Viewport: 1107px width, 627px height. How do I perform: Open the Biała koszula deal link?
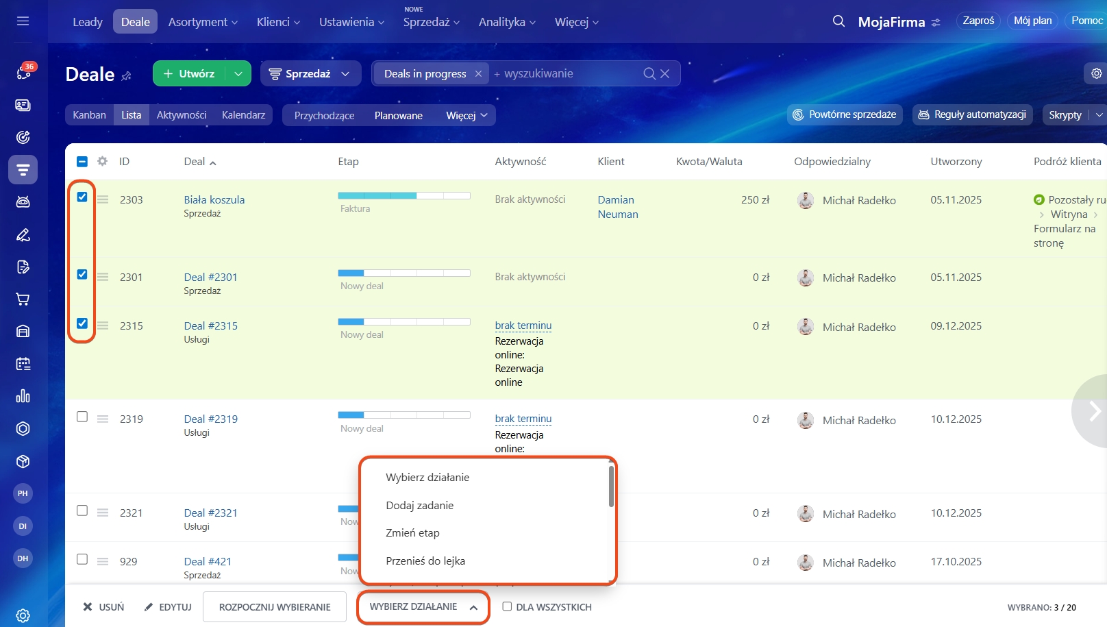tap(214, 199)
